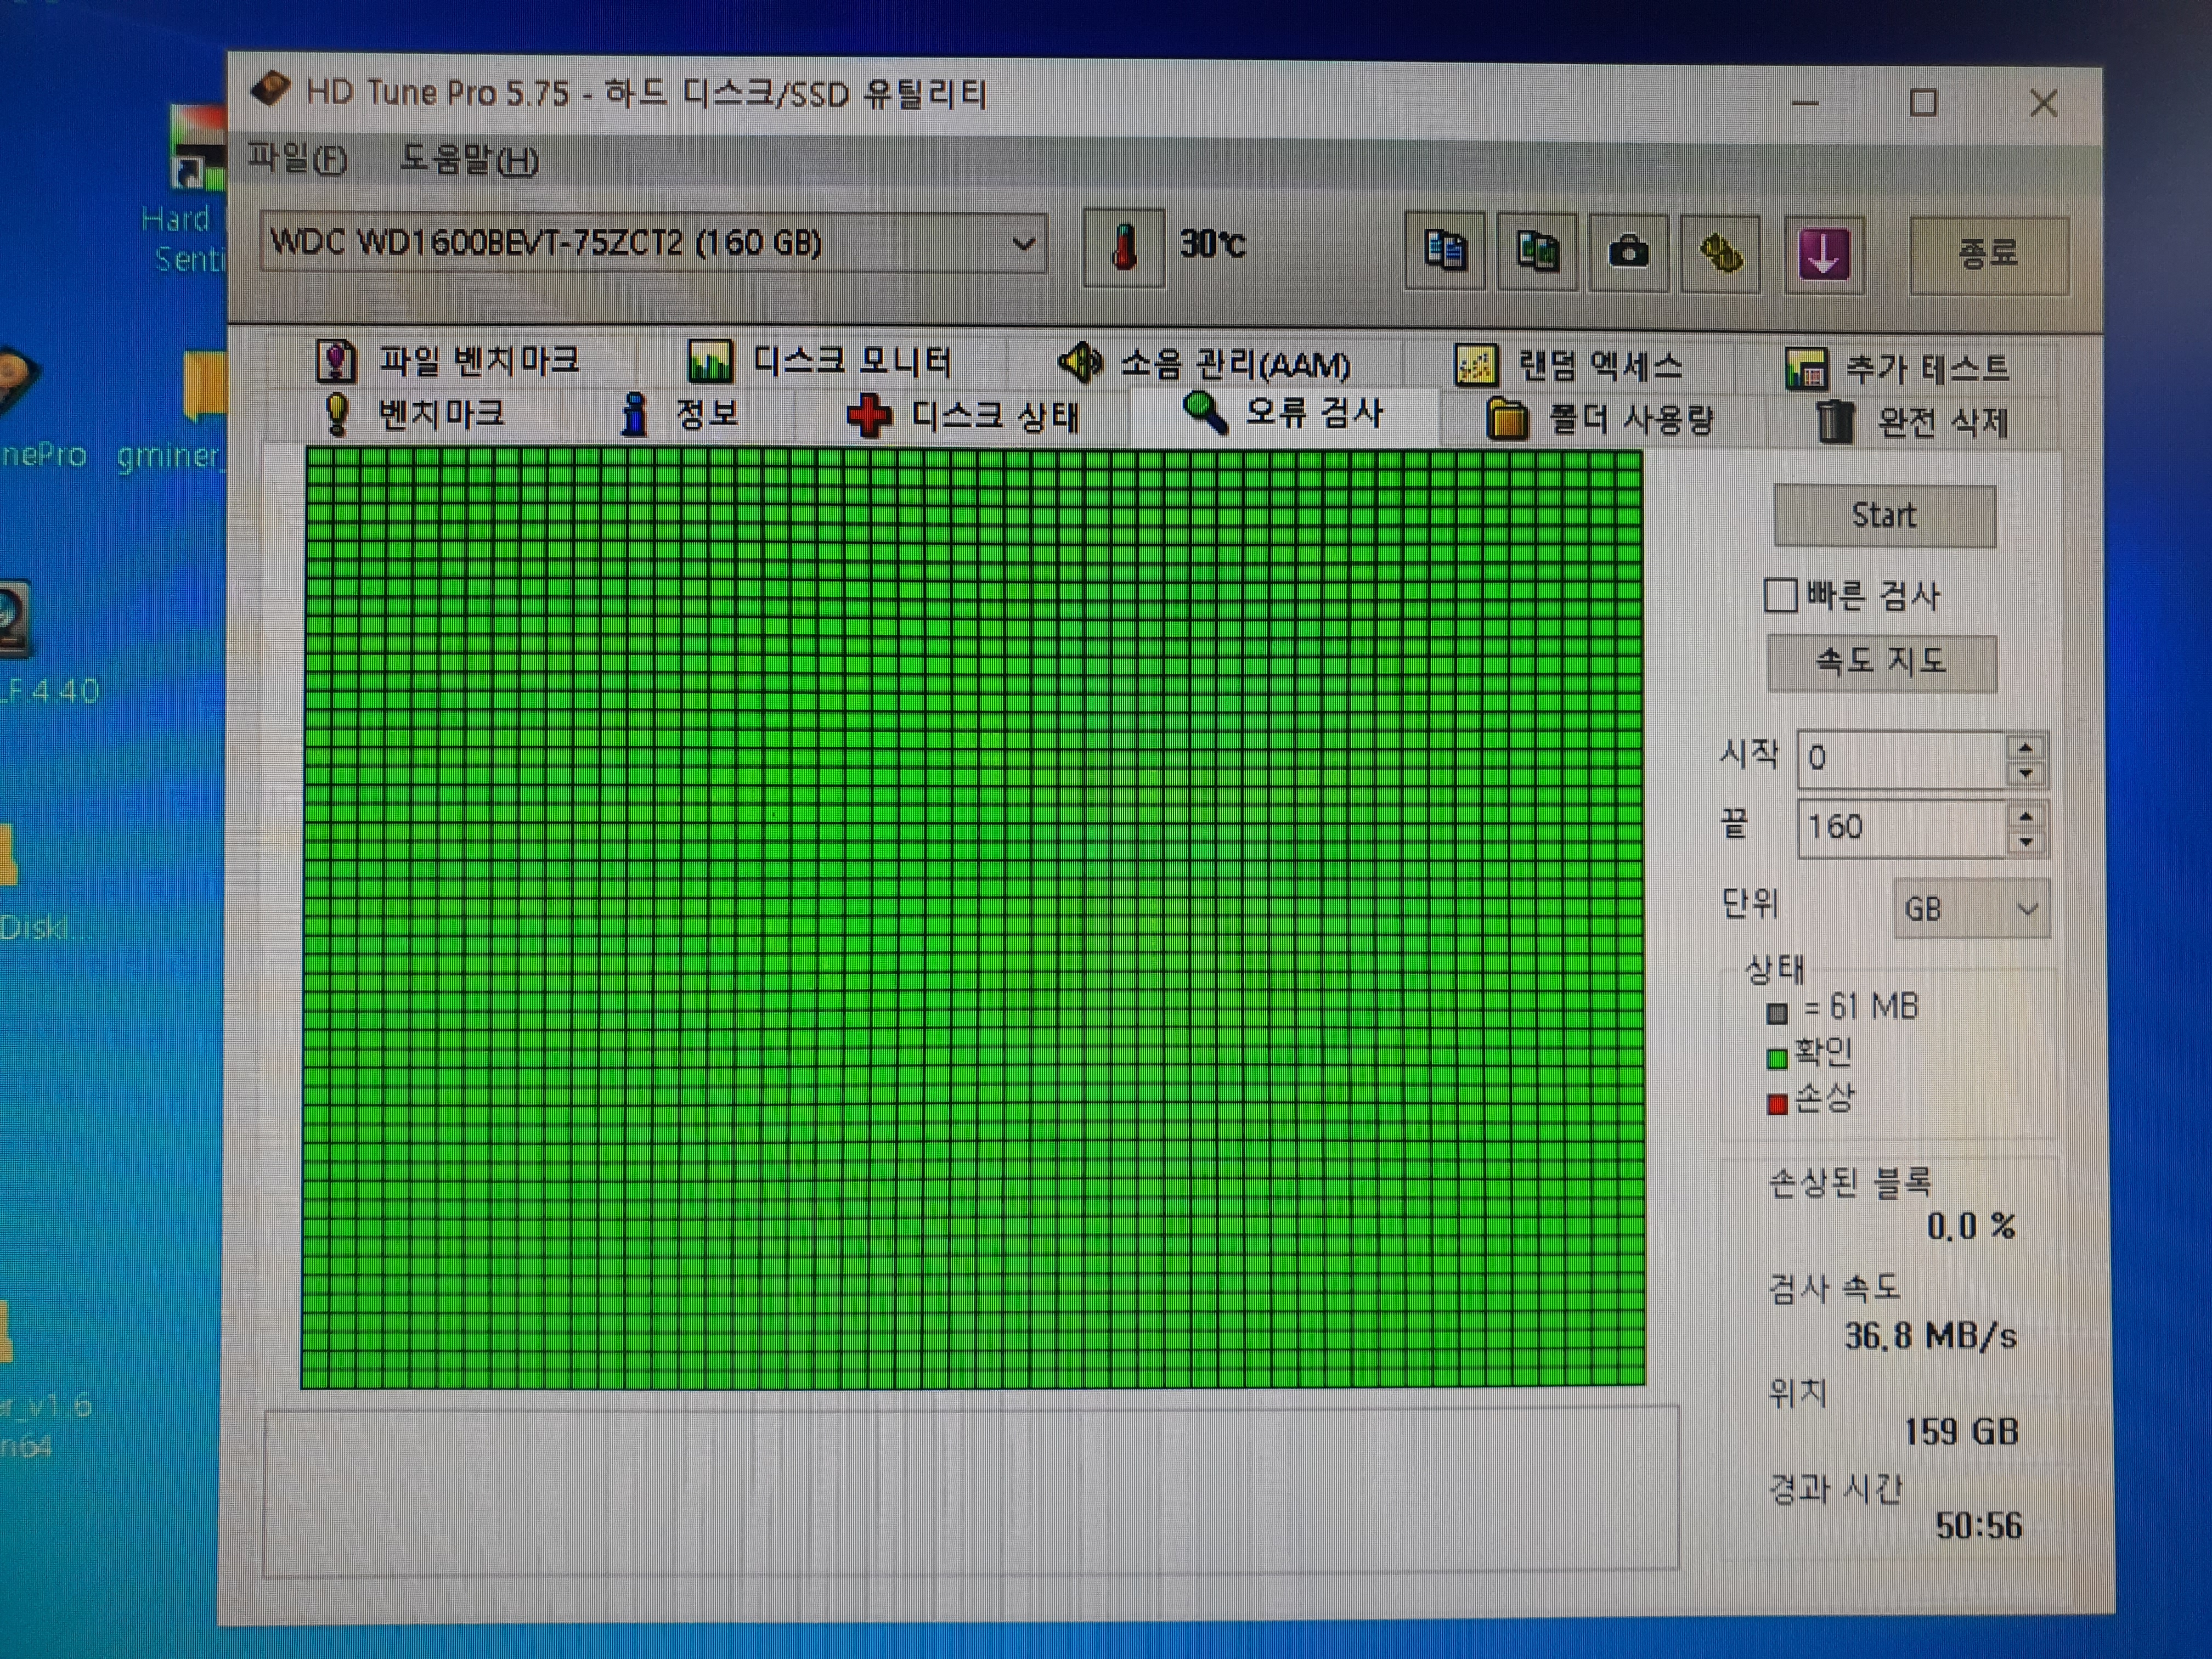
Task: Click the camera save screenshot icon
Action: point(1628,252)
